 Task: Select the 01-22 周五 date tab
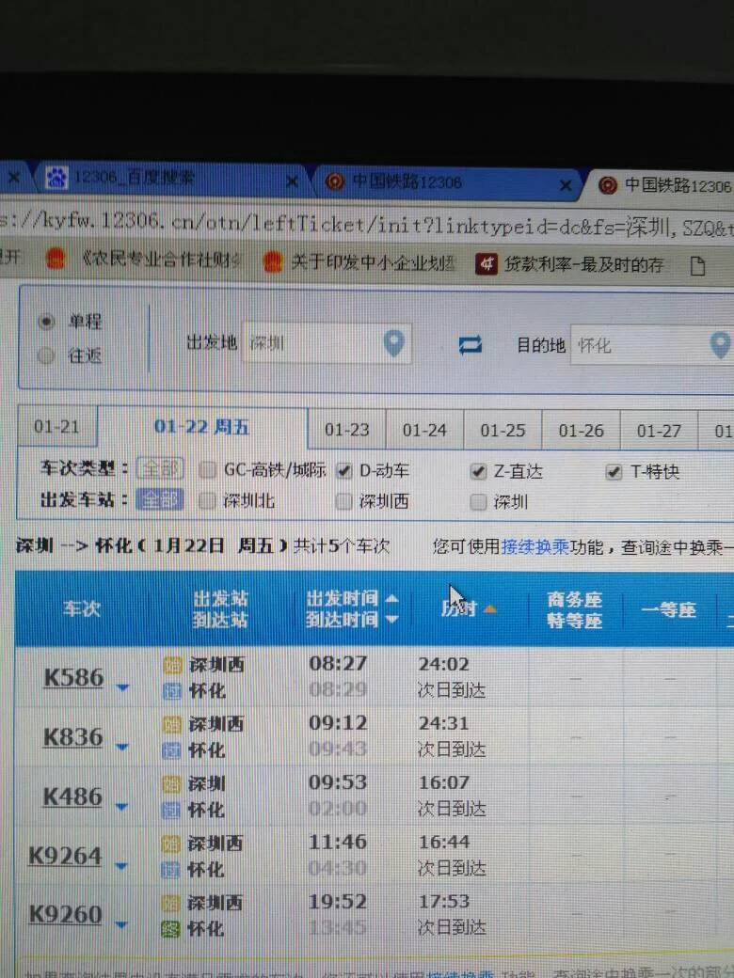(x=201, y=427)
